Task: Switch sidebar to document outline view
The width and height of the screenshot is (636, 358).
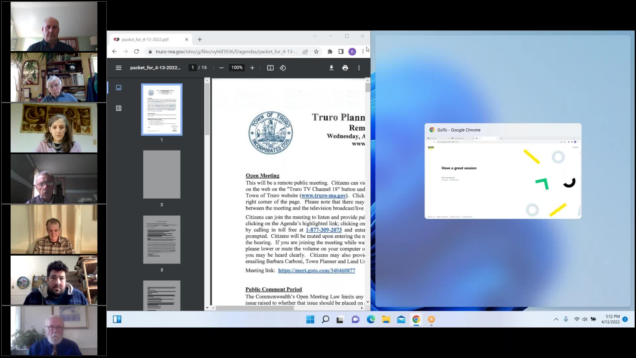Action: coord(119,108)
